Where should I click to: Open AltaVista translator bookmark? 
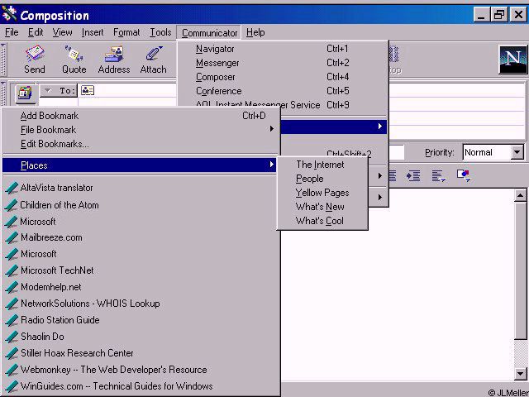[141, 188]
